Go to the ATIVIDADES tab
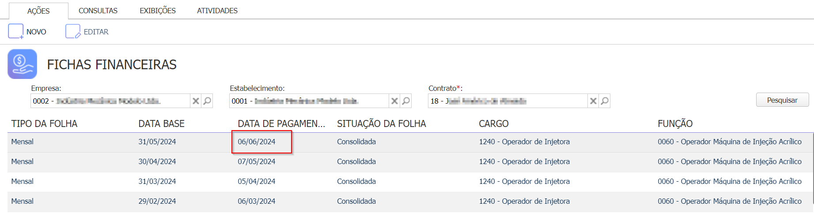 click(x=217, y=11)
